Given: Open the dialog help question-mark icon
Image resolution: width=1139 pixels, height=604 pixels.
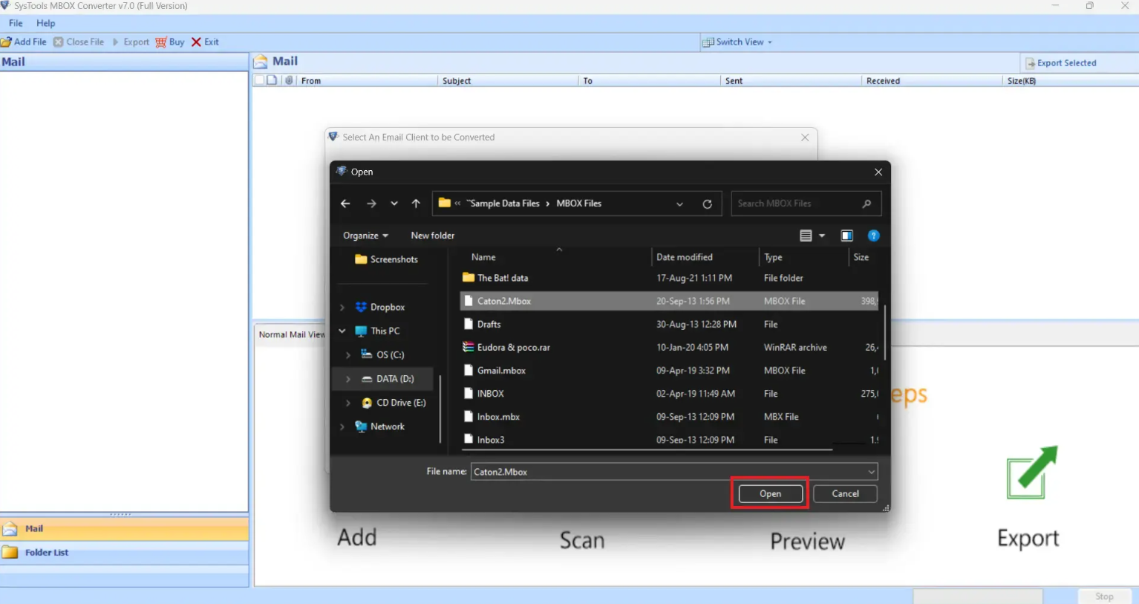Looking at the screenshot, I should coord(873,236).
